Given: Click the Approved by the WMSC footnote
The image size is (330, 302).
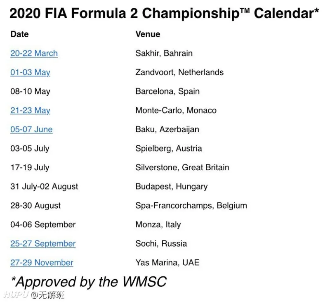Looking at the screenshot, I should coord(89,282).
